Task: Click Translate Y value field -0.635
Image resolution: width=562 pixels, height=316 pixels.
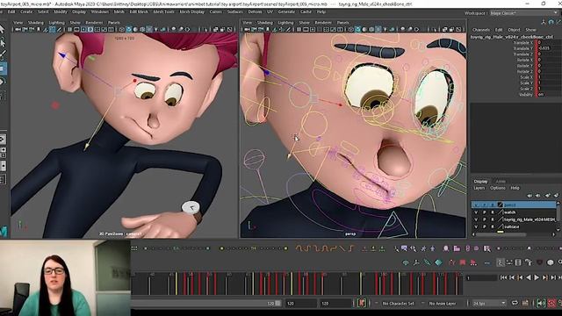Action: [549, 48]
